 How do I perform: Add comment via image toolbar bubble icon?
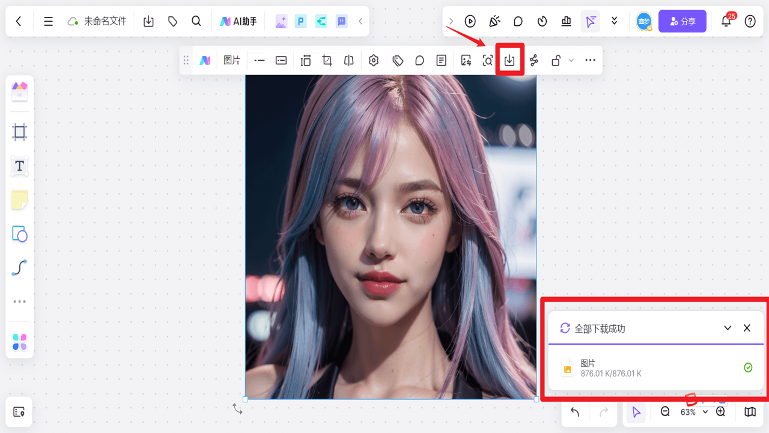click(x=419, y=60)
